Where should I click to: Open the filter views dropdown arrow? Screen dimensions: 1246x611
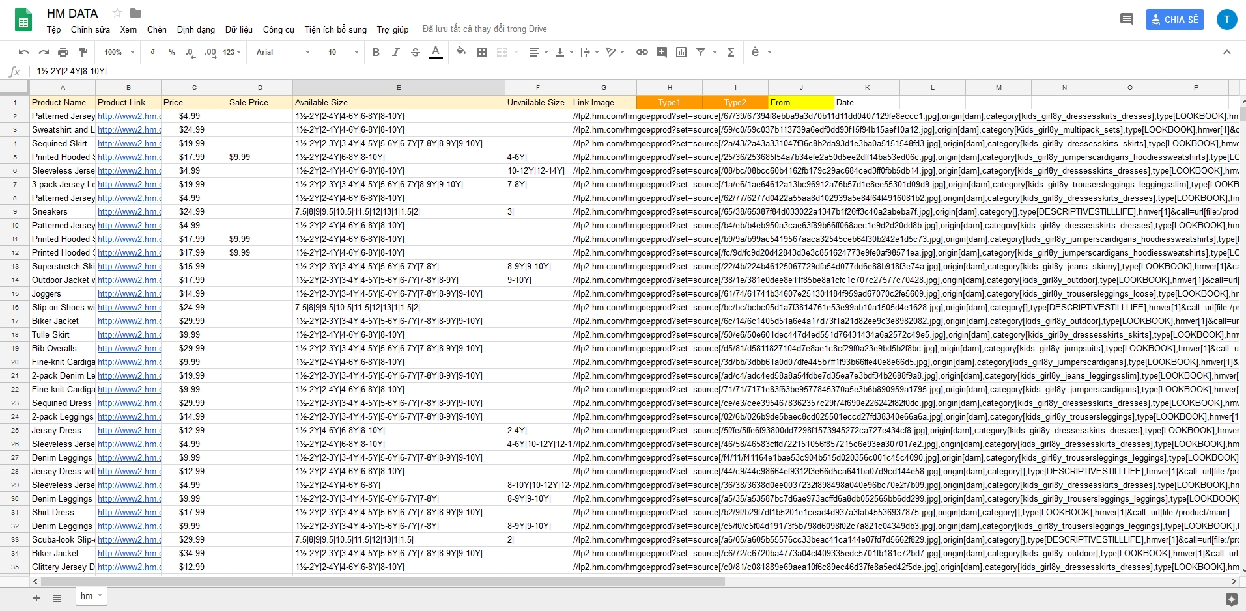pyautogui.click(x=715, y=52)
